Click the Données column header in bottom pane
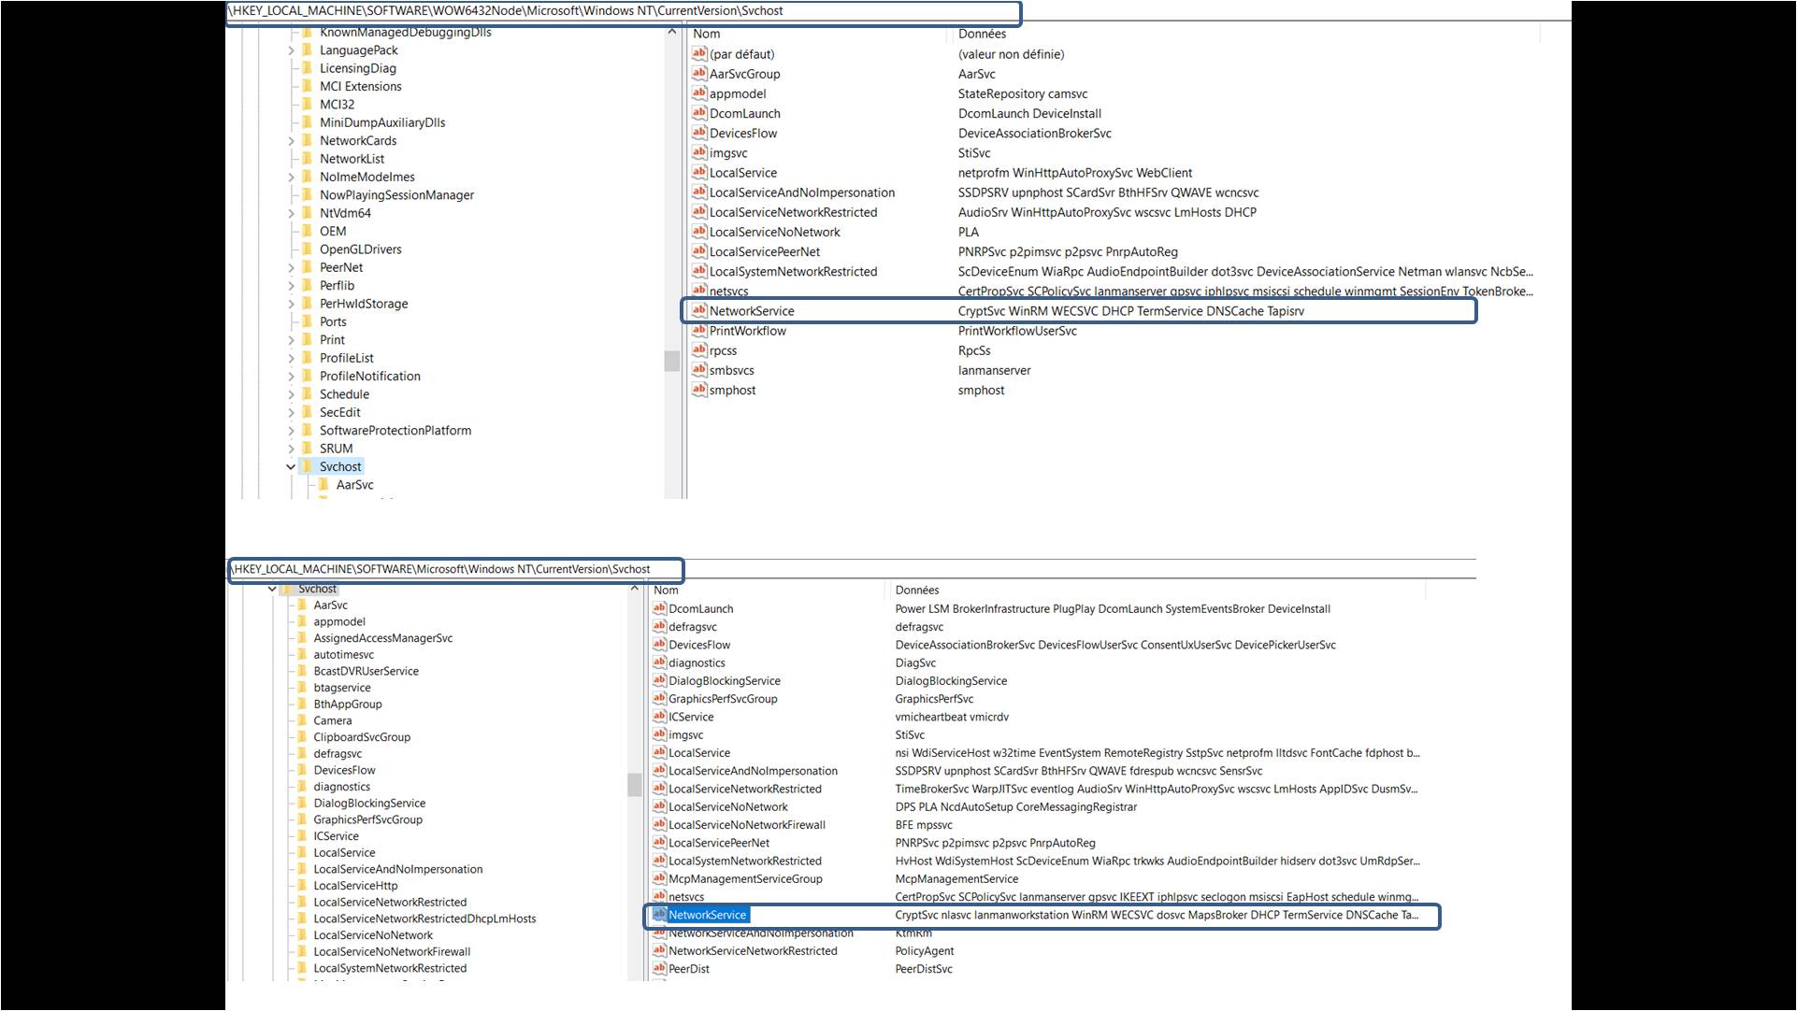The width and height of the screenshot is (1797, 1011). (917, 591)
